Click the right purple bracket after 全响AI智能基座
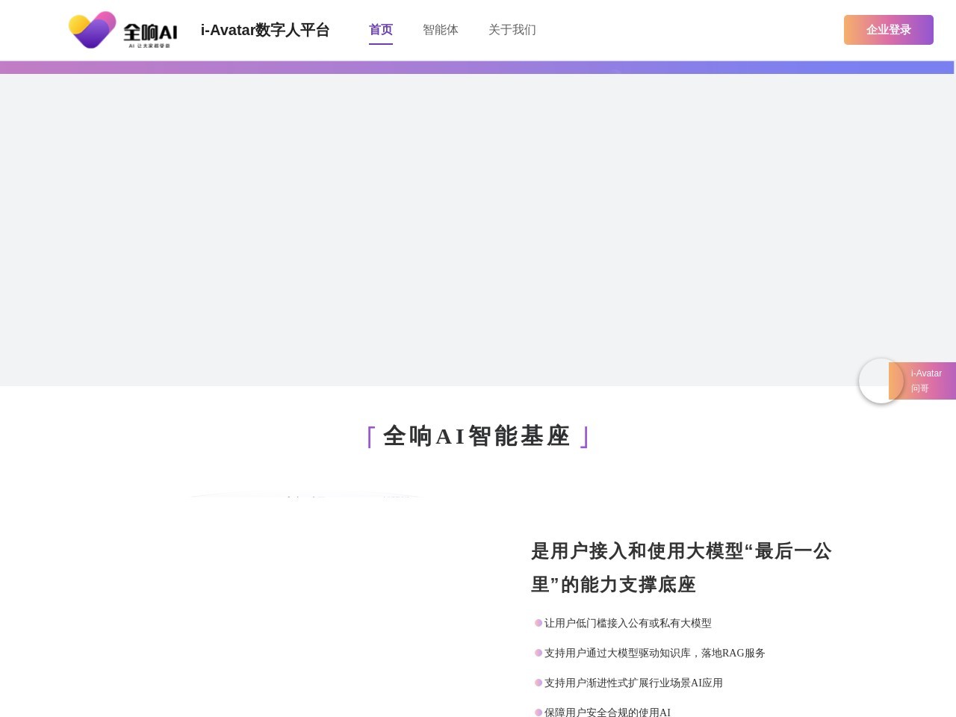This screenshot has width=956, height=717. (585, 437)
